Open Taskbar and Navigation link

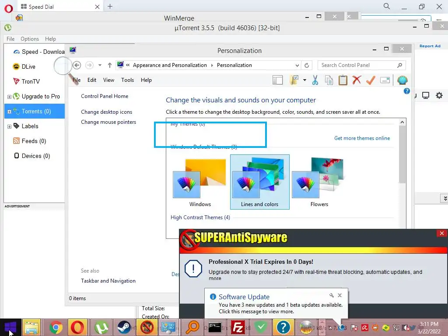(x=108, y=281)
